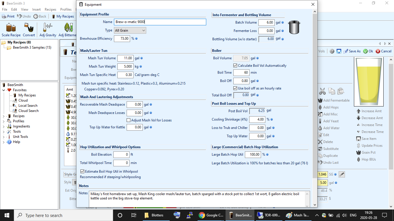Viewport: 394px width, 221px height.
Task: Select Local Search in sidebar tree
Action: 28,106
